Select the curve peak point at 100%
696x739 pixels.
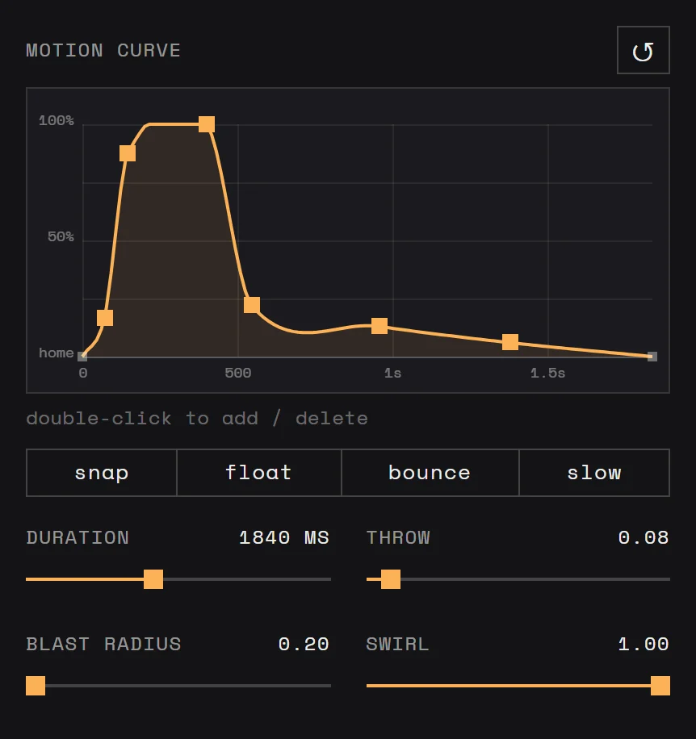207,124
